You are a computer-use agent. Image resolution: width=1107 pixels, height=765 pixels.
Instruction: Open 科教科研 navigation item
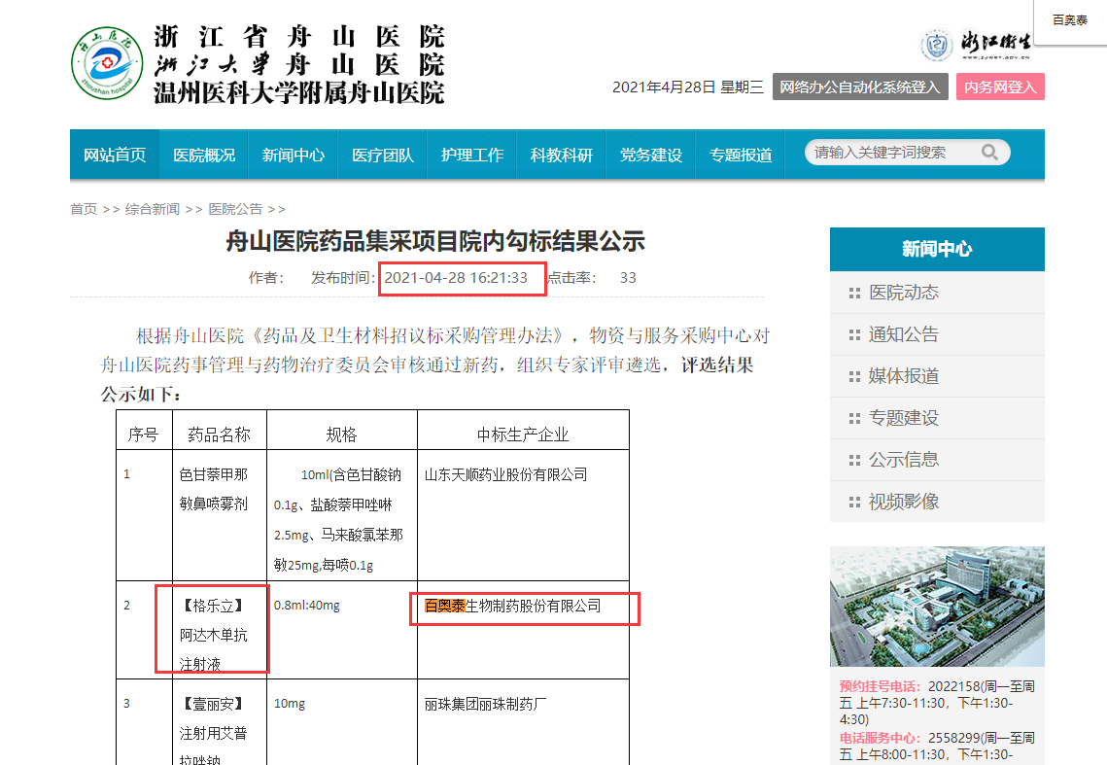point(561,155)
